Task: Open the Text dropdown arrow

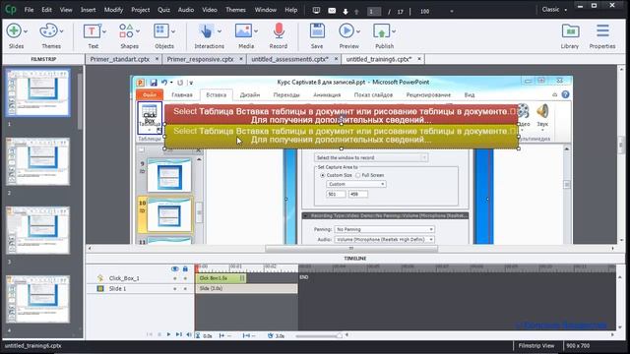Action: (x=104, y=31)
